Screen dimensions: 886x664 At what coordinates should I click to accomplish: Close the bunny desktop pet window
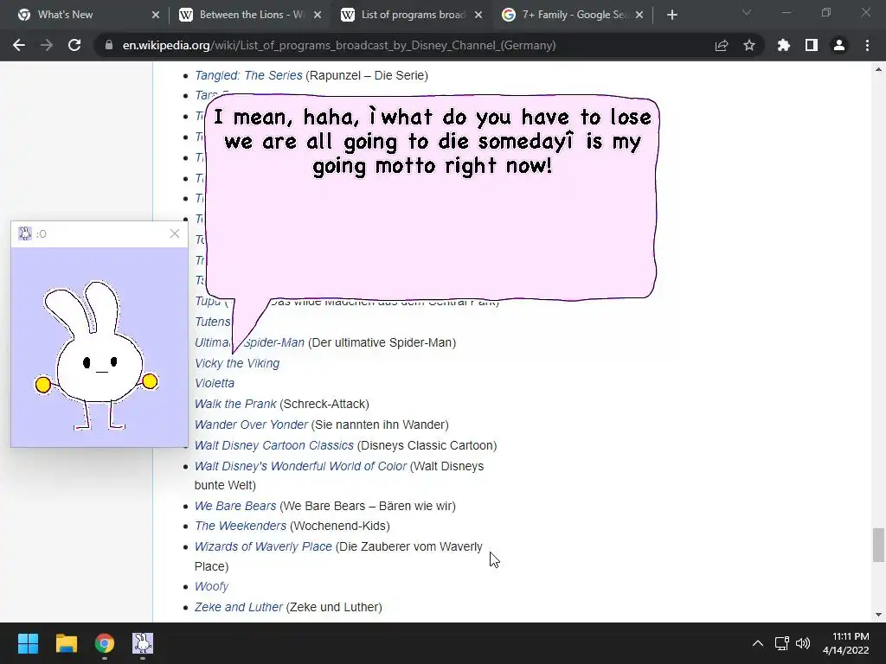click(x=175, y=233)
